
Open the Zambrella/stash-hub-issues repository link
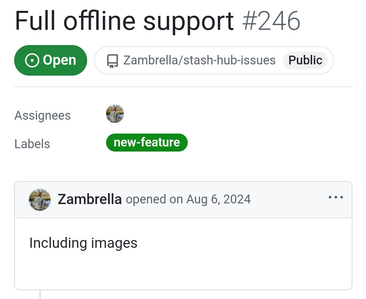(199, 60)
